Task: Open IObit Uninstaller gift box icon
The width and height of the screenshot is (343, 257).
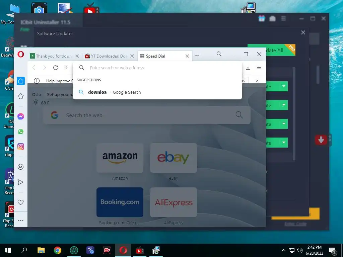Action: pos(262,19)
